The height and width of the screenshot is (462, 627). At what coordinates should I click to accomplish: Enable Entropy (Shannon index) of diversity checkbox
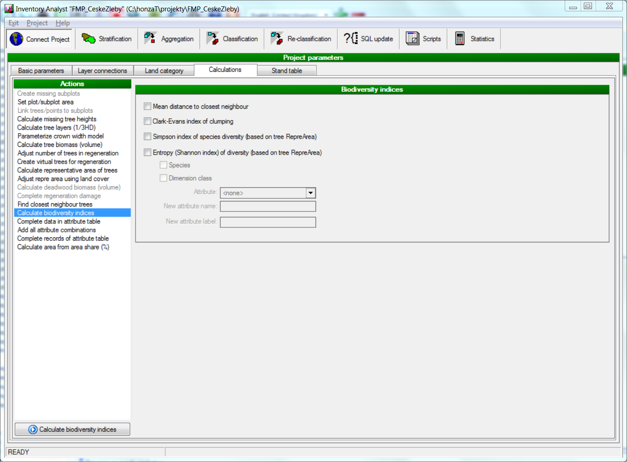(x=147, y=153)
